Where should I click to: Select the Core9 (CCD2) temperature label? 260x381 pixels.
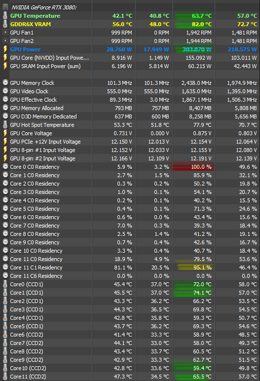27,360
